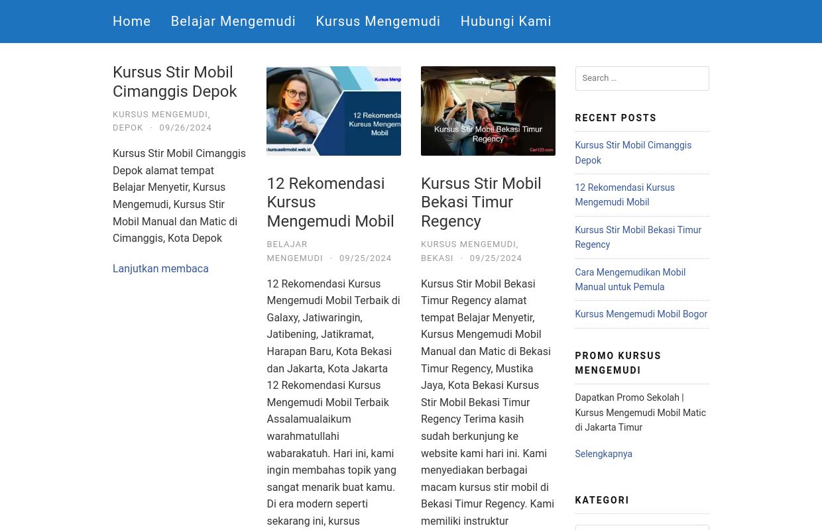The height and width of the screenshot is (530, 822).
Task: Open the 12 Rekomendasi Kursus Mengemudi thumbnail image
Action: point(333,111)
